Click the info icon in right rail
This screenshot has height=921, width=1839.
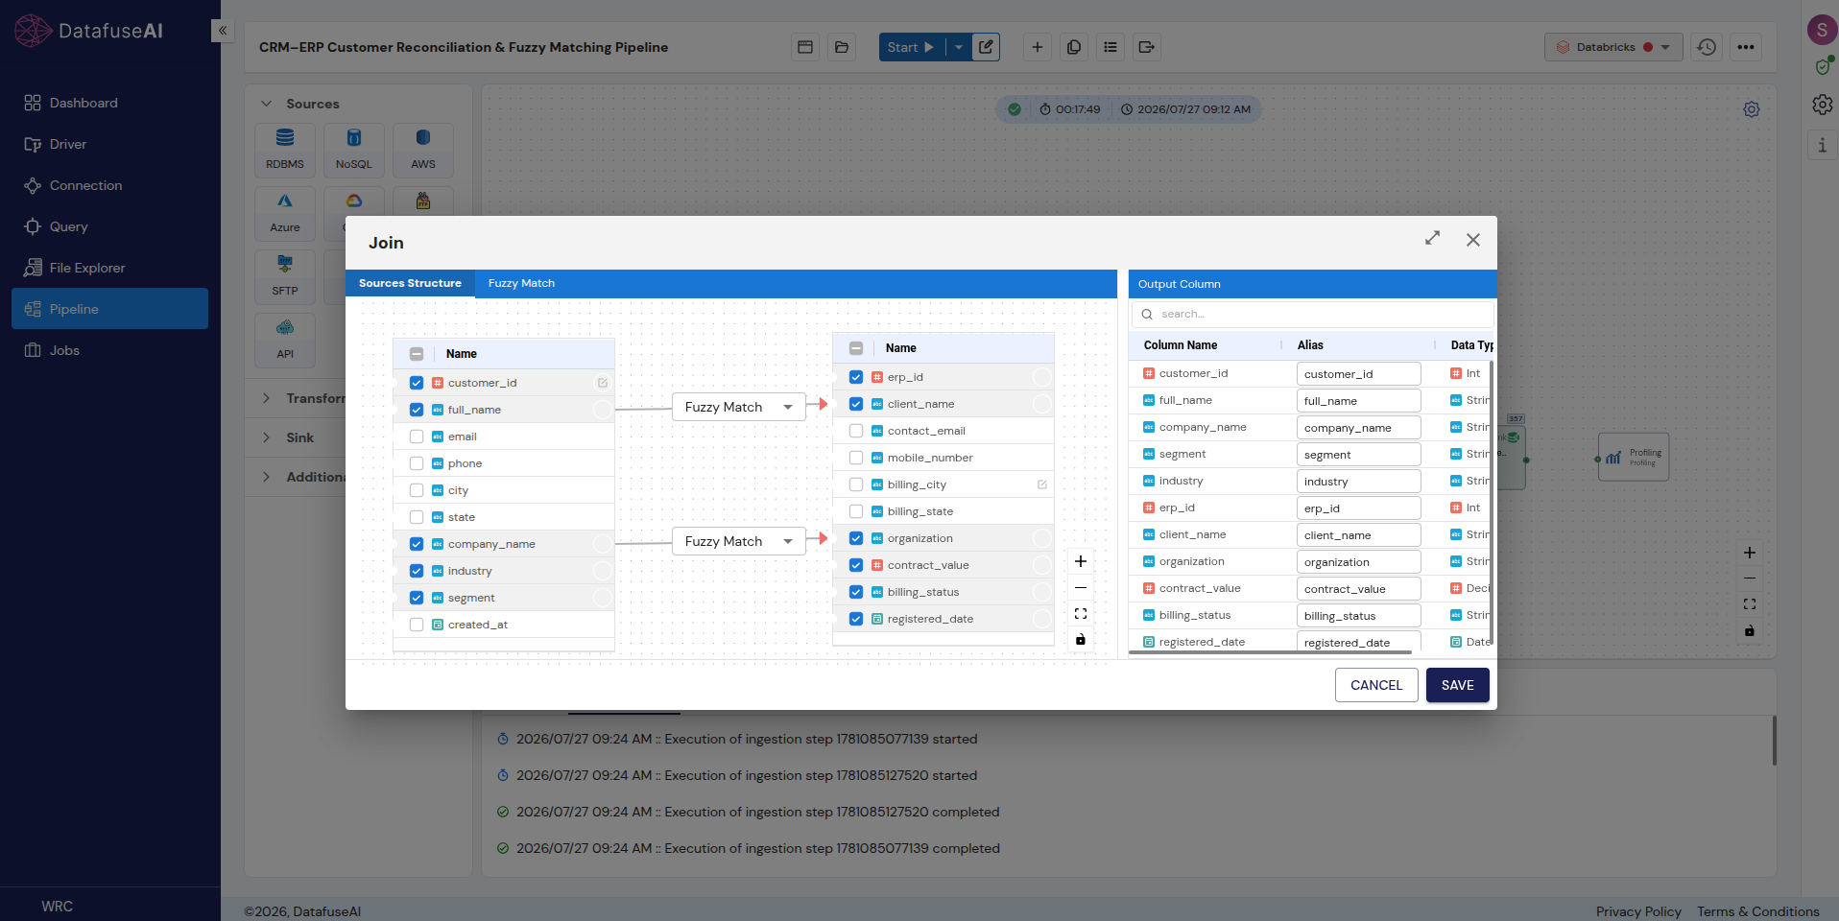tap(1822, 146)
